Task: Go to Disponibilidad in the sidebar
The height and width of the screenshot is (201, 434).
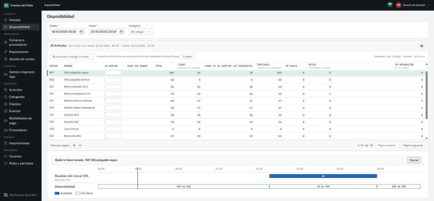Action: (x=20, y=27)
